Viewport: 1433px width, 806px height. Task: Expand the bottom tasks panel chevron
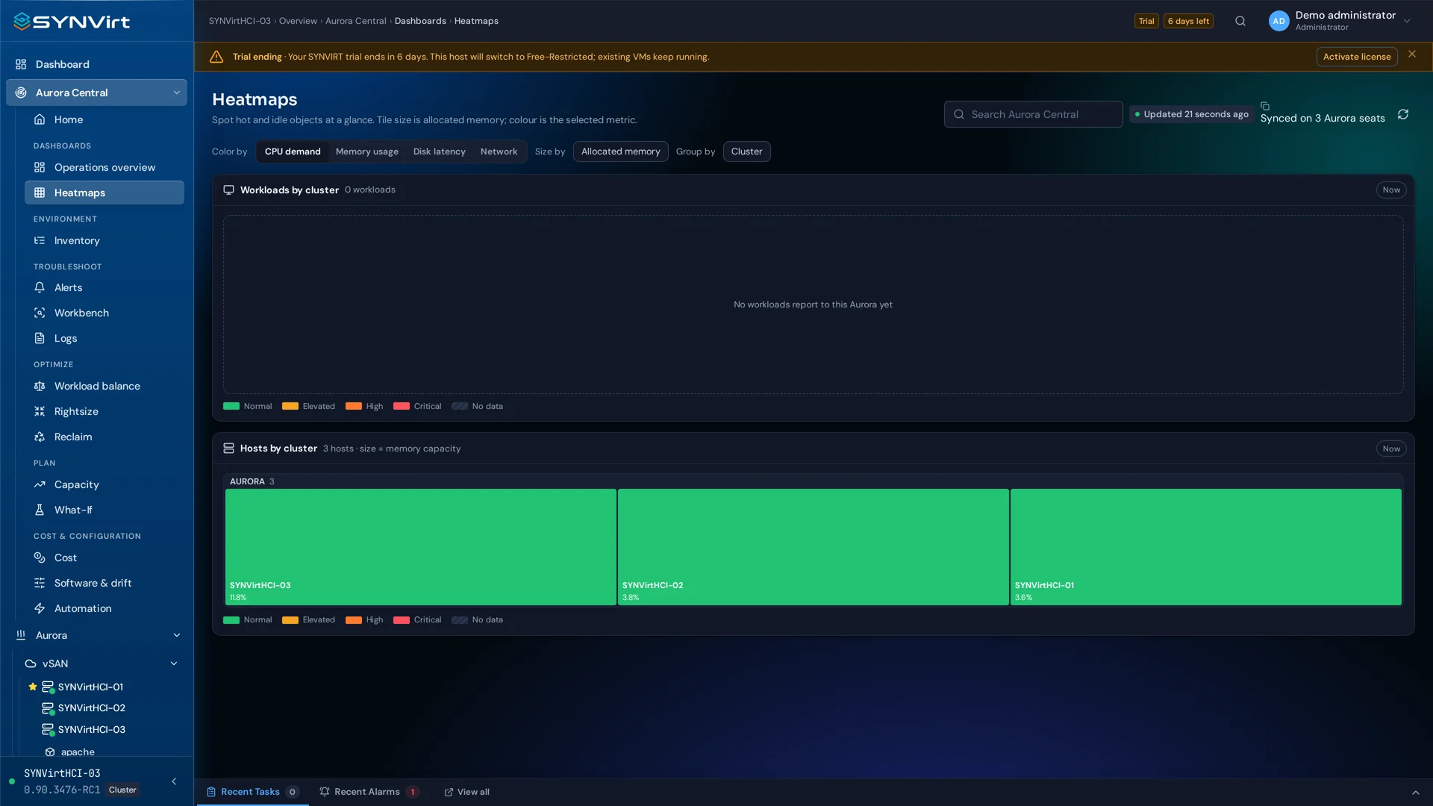tap(1415, 793)
